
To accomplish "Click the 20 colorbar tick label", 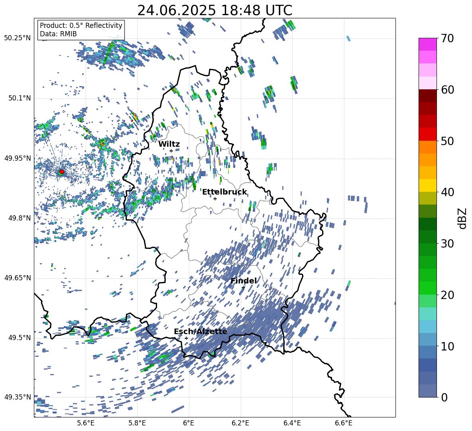I will (x=447, y=295).
